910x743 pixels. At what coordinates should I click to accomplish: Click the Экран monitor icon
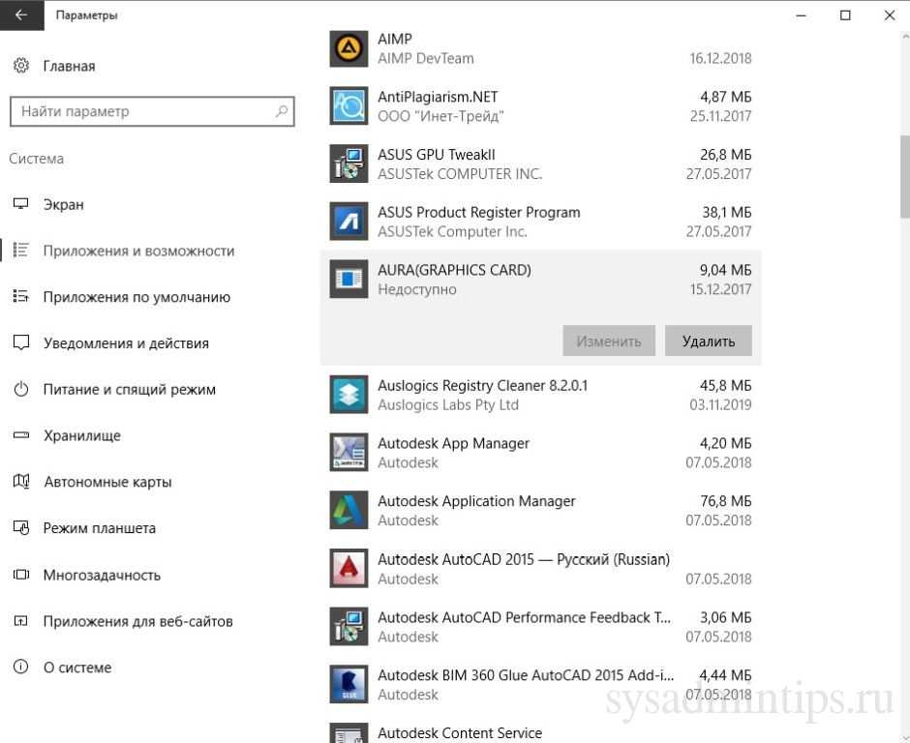point(21,203)
